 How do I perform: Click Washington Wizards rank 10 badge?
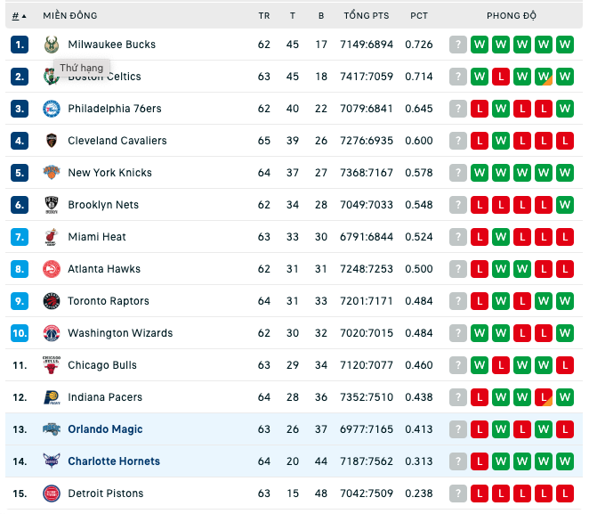[20, 333]
